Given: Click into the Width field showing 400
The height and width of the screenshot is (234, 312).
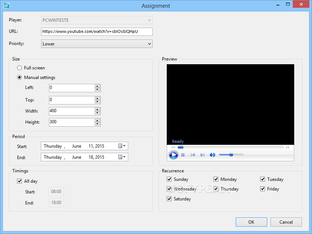Looking at the screenshot, I should (72, 111).
